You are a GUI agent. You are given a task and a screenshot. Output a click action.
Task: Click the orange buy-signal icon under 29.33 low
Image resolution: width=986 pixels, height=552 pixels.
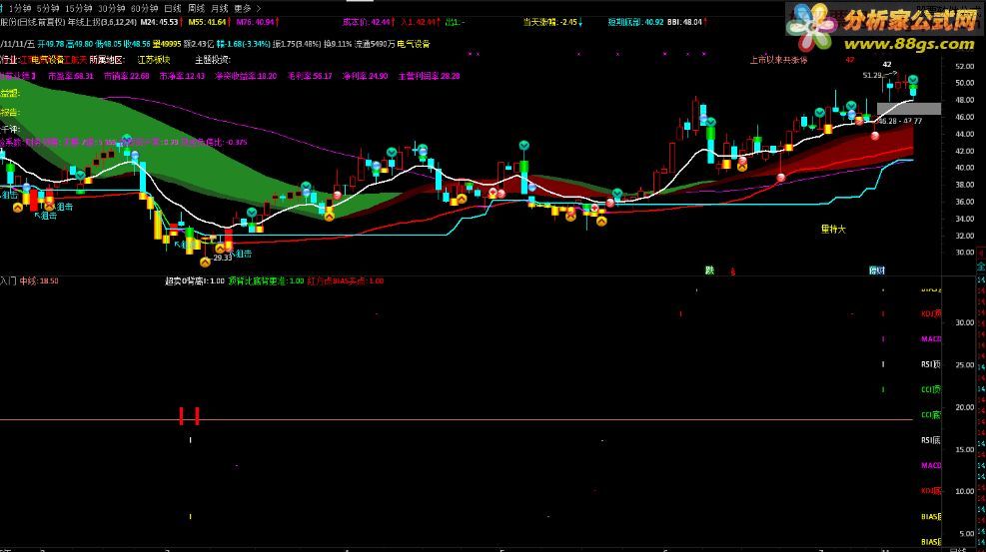[205, 263]
